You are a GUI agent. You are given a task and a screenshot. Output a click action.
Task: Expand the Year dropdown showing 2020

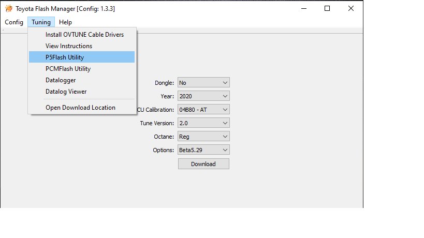(x=203, y=96)
